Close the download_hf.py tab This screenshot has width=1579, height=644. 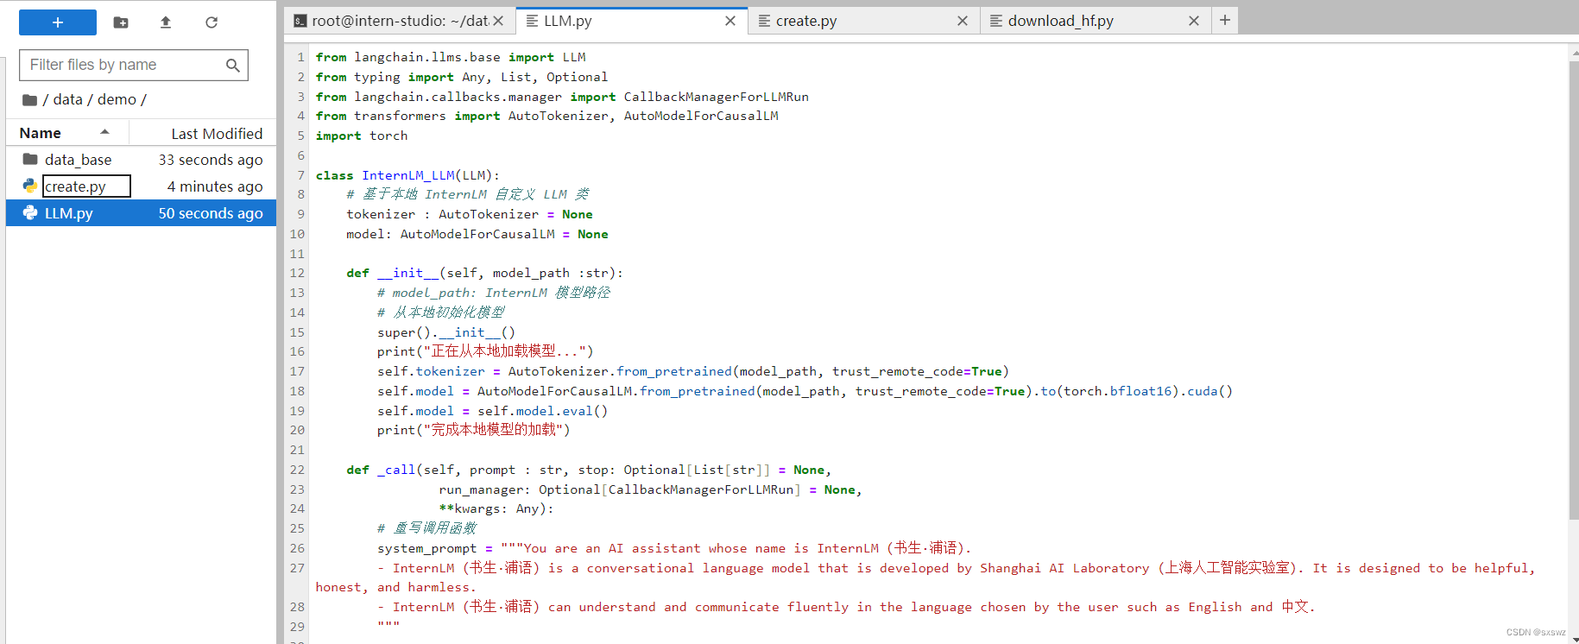(x=1194, y=21)
